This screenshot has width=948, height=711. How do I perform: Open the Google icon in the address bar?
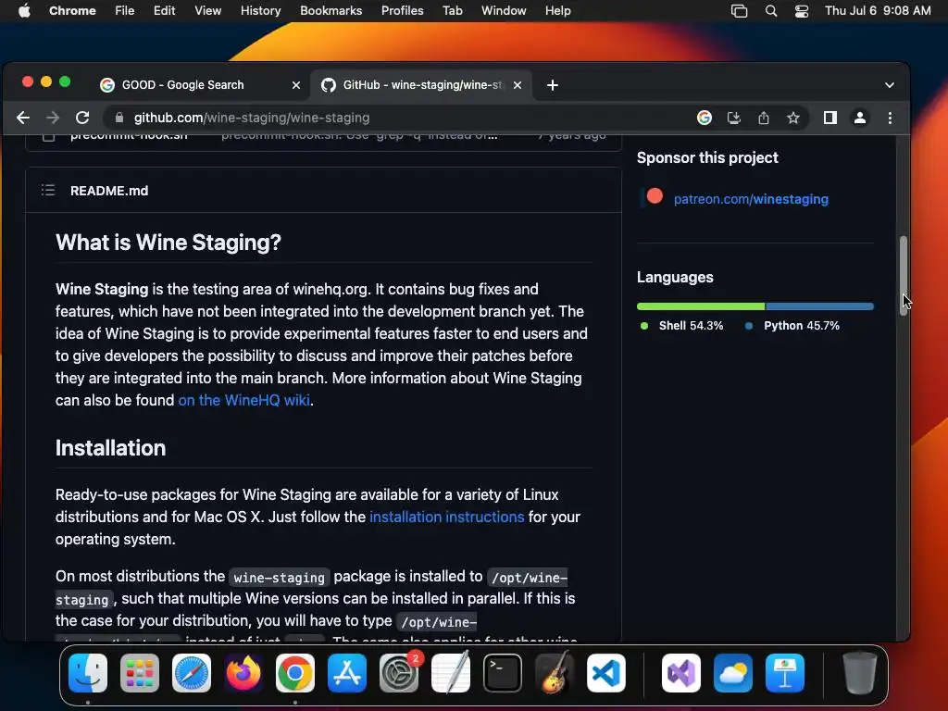(705, 118)
